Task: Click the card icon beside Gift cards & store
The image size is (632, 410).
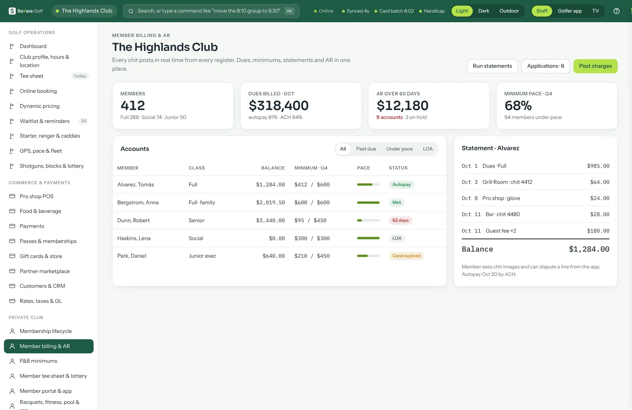Action: [x=12, y=256]
